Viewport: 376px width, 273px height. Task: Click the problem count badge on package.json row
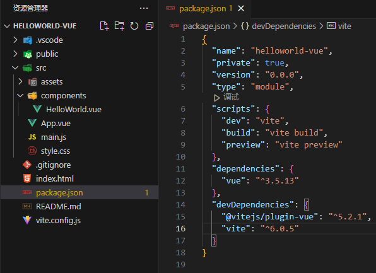coord(147,192)
